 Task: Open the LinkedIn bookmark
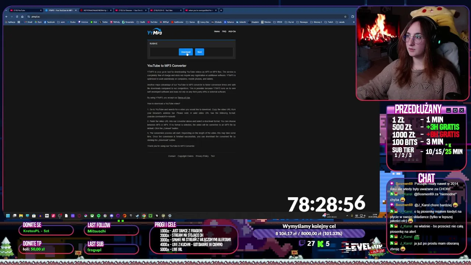pos(241,22)
